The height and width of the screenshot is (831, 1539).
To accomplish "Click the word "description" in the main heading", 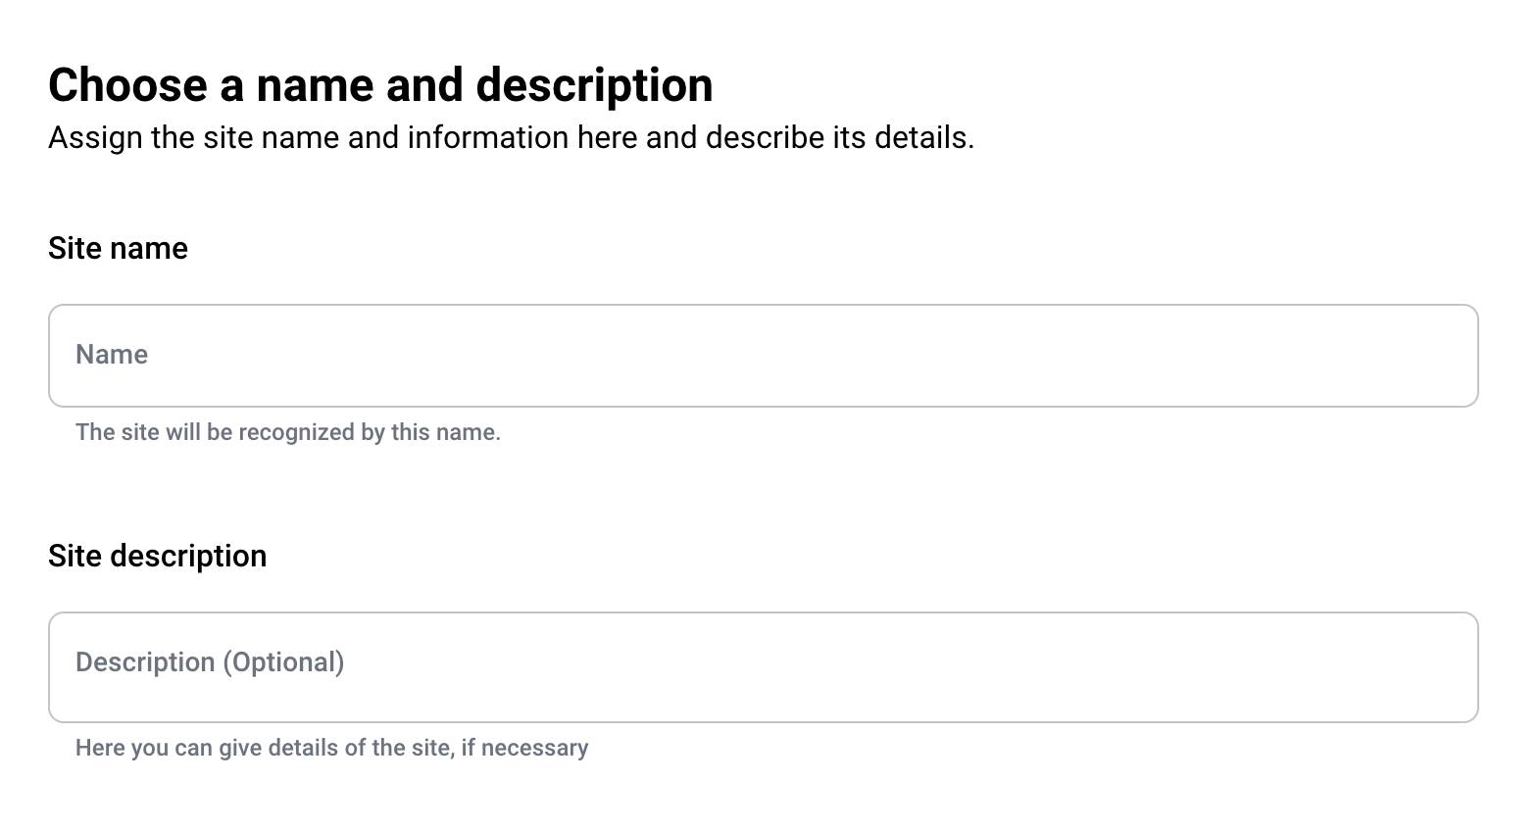I will [x=594, y=84].
